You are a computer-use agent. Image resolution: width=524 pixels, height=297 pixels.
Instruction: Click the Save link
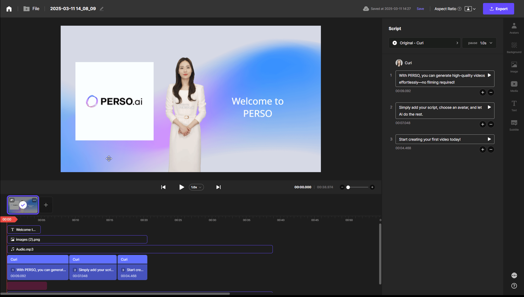[420, 9]
